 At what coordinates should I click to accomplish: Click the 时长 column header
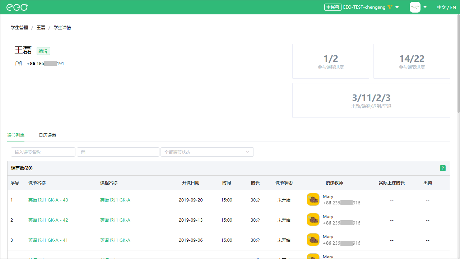(255, 183)
